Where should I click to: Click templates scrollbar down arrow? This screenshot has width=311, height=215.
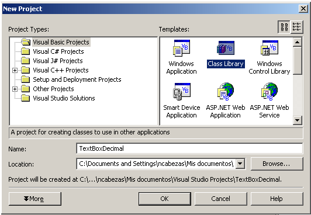(x=298, y=120)
